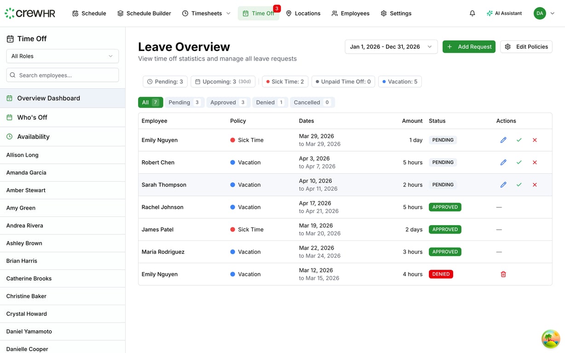Viewport: 565px width, 353px height.
Task: Approve Robert Chen's vacation request with the green checkmark
Action: point(519,162)
